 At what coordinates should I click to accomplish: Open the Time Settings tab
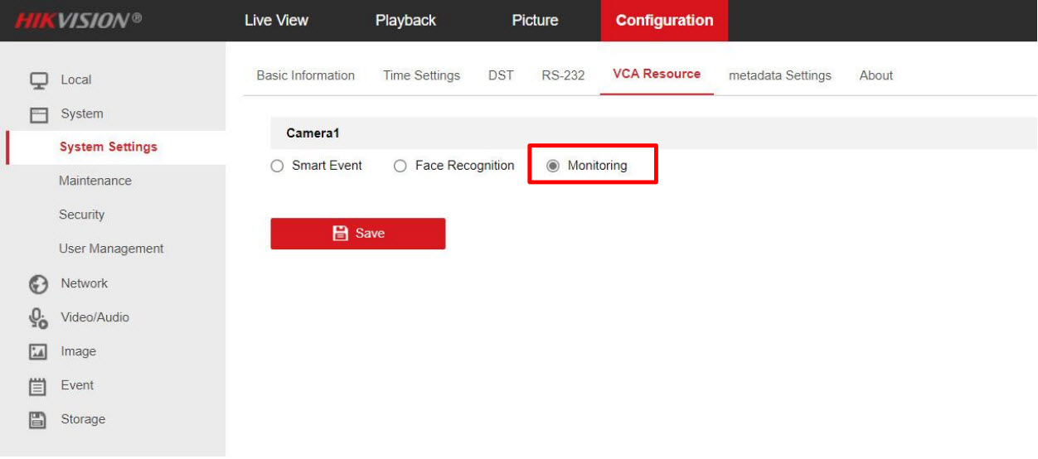421,75
